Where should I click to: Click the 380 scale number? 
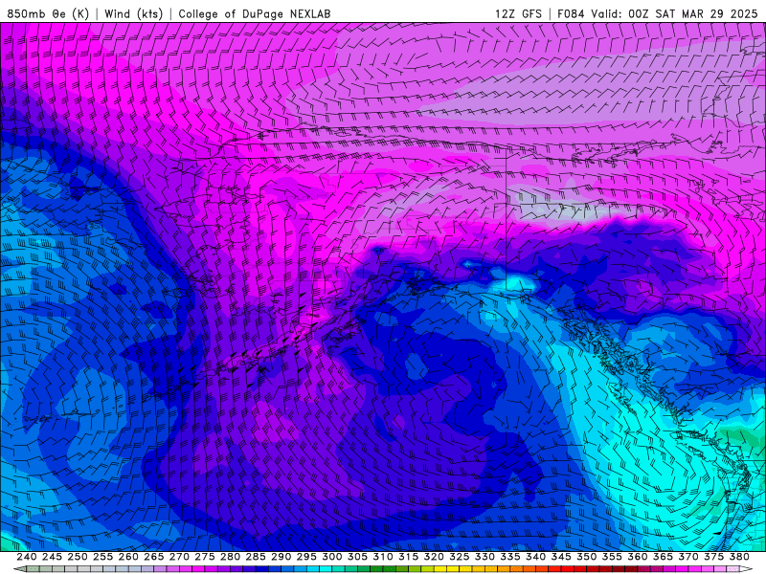pos(739,557)
